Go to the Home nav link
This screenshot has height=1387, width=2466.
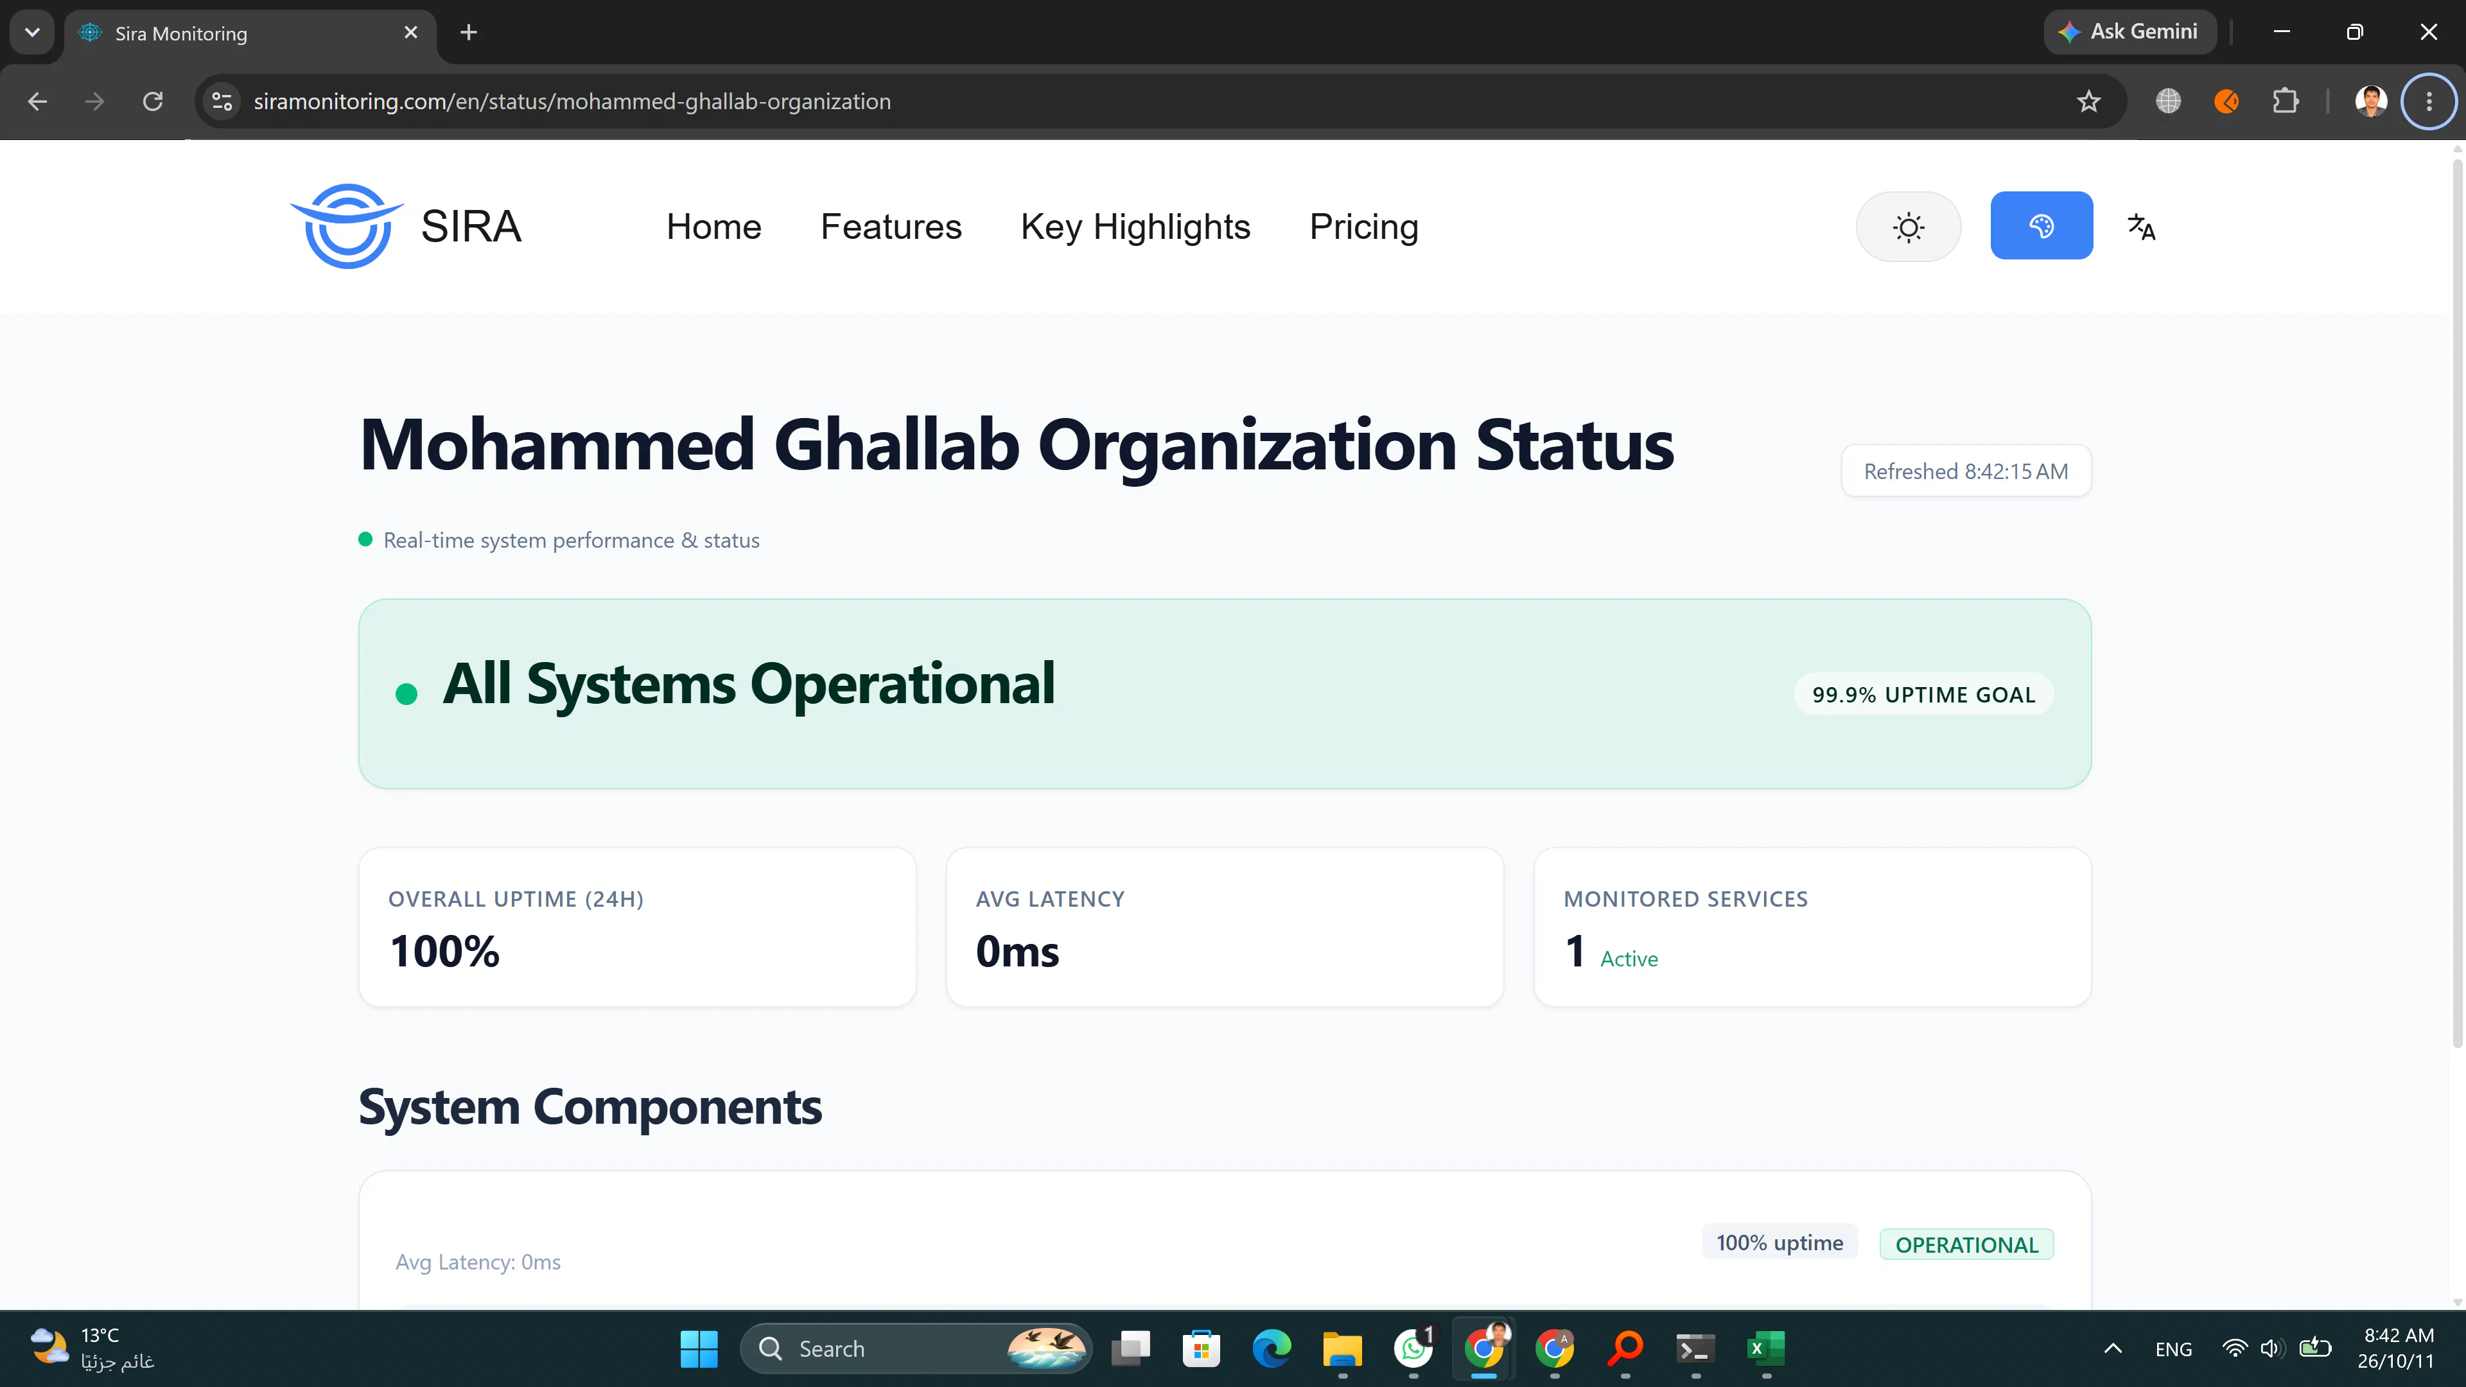tap(713, 227)
